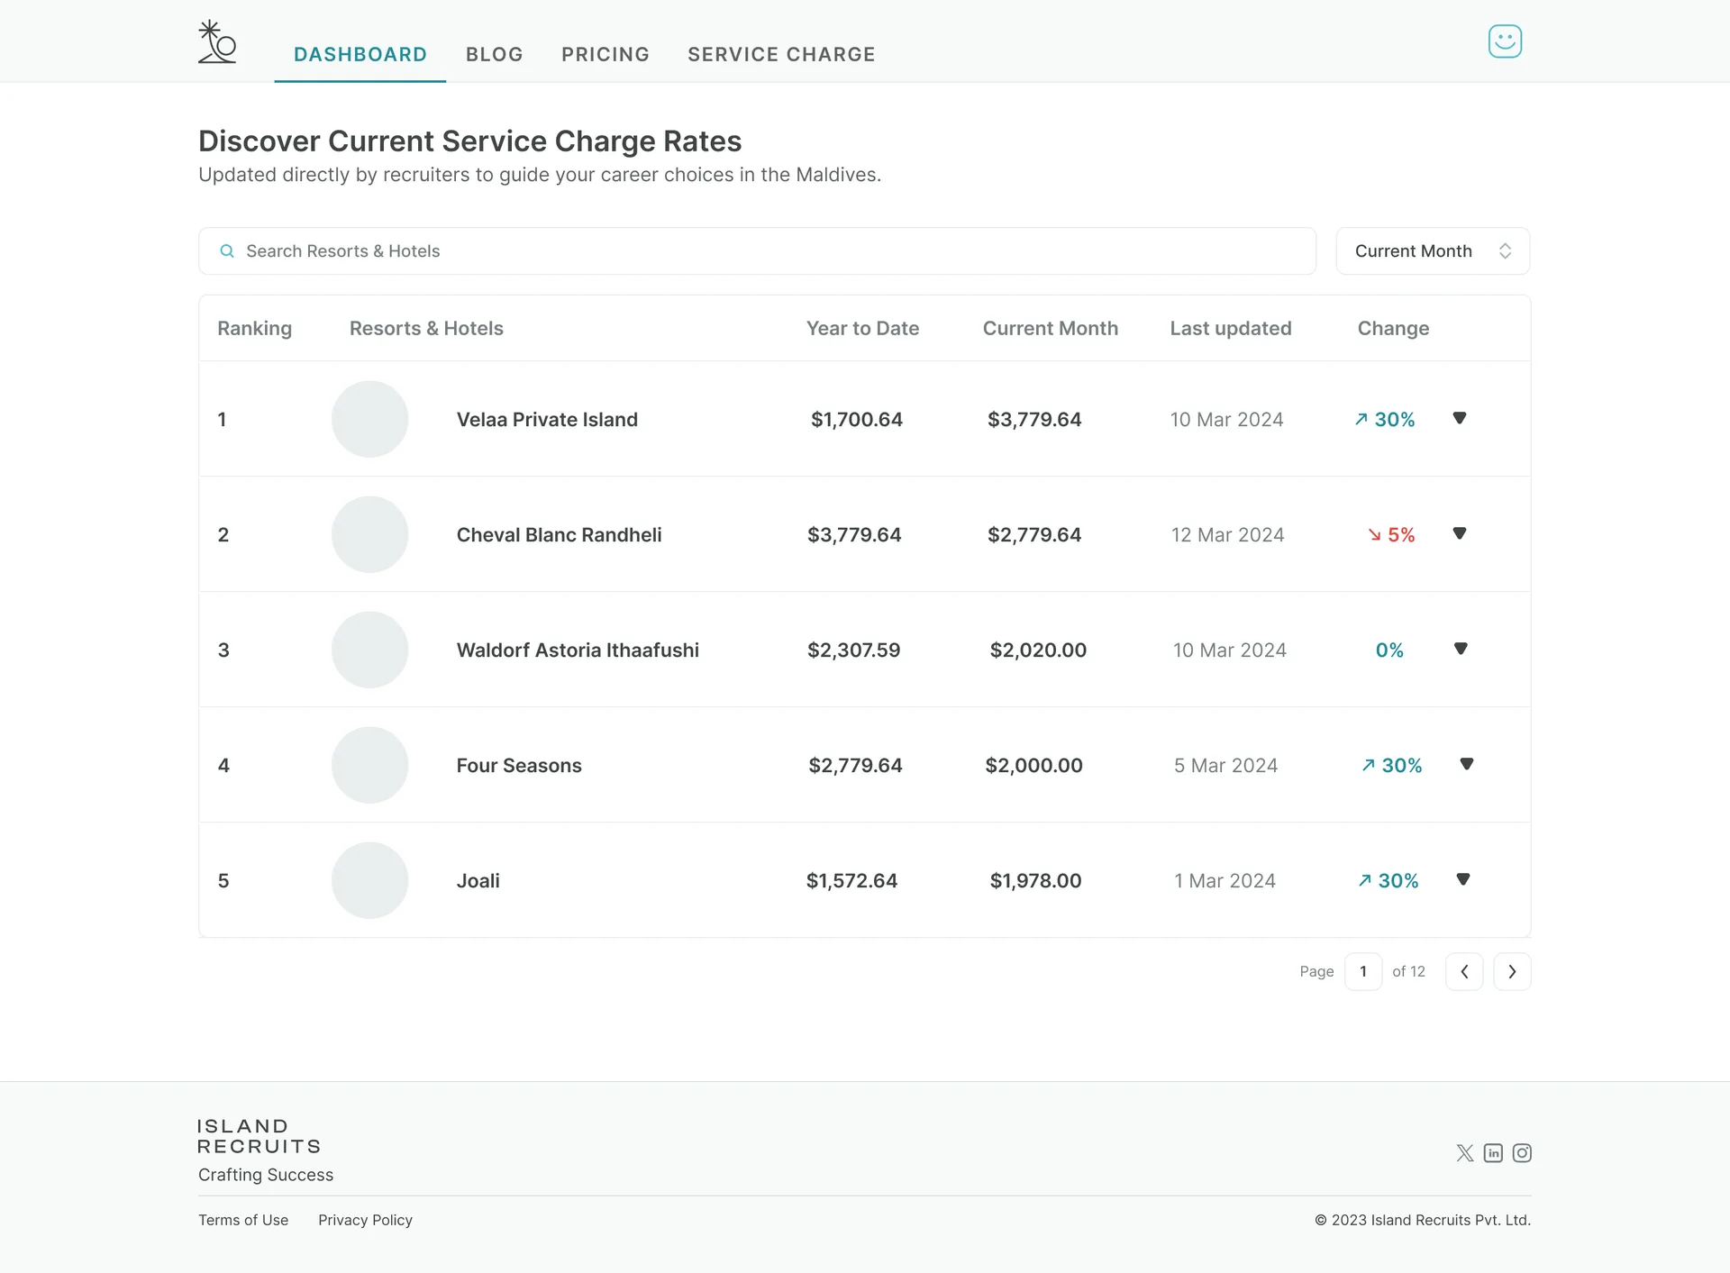Screen dimensions: 1730x1273
Task: Open the Current Month dropdown
Action: click(1433, 251)
